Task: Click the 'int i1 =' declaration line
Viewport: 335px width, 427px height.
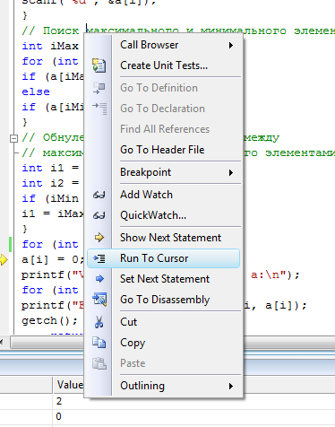Action: [50, 168]
